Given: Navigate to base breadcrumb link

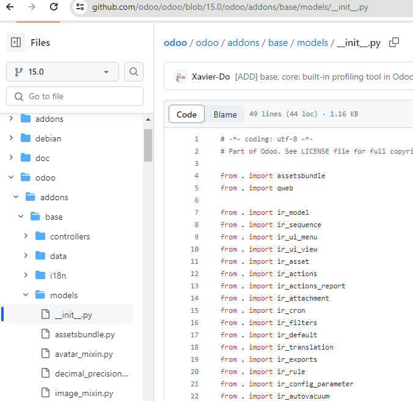Looking at the screenshot, I should [278, 43].
